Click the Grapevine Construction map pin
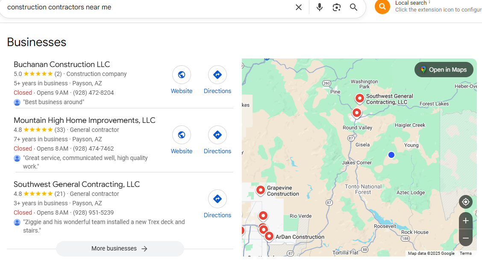 coord(261,190)
